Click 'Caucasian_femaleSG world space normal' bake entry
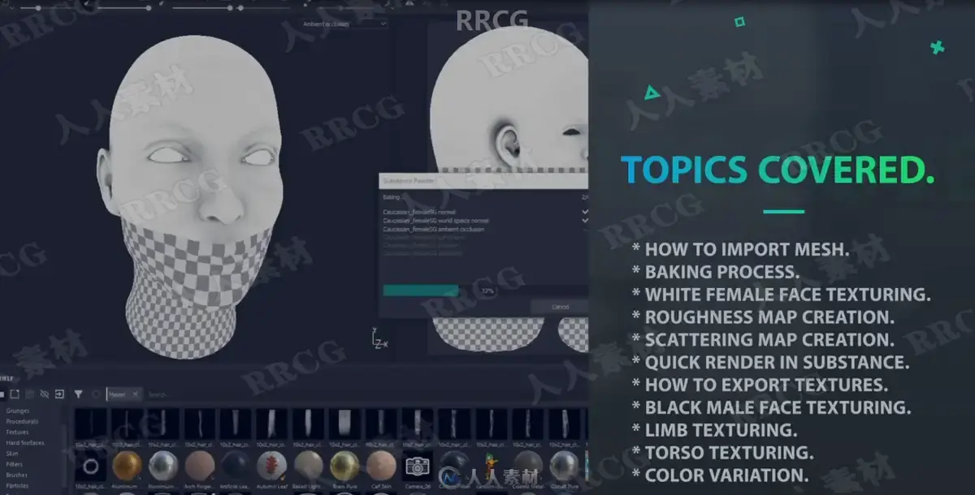 pyautogui.click(x=436, y=221)
